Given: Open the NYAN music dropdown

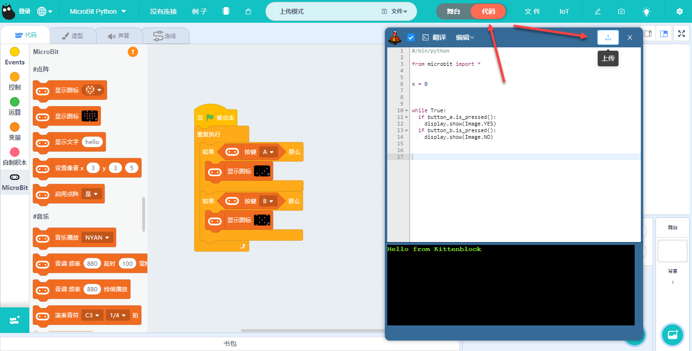Looking at the screenshot, I should [x=98, y=237].
